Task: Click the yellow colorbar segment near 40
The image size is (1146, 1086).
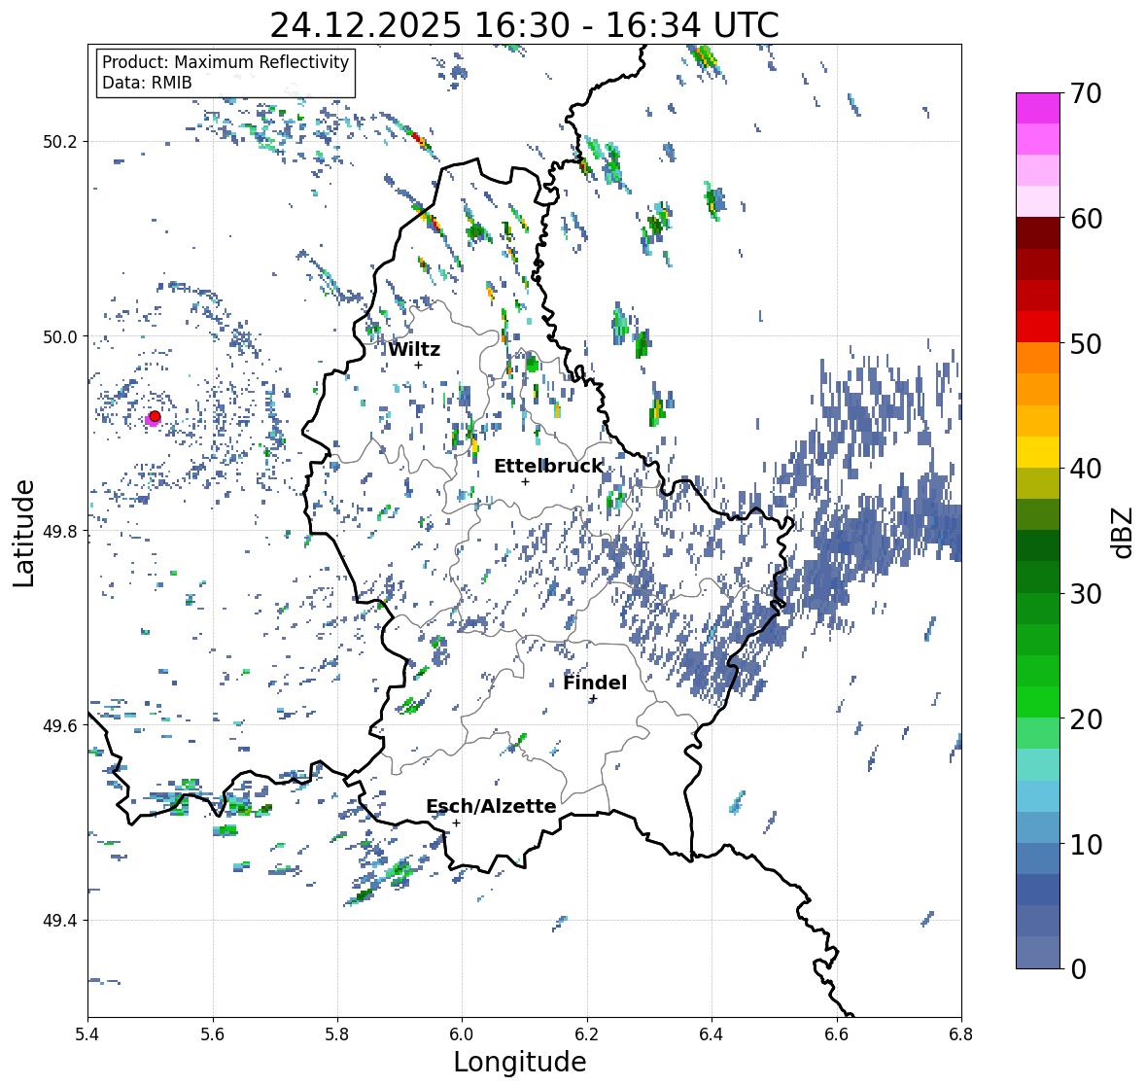Action: tap(1038, 452)
